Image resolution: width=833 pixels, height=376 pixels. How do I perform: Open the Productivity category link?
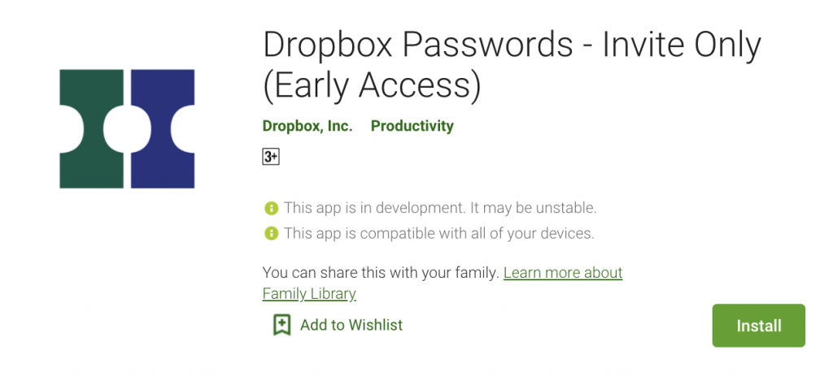[412, 126]
